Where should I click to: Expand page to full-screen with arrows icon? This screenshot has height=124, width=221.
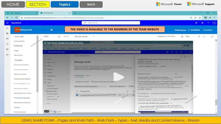(212, 36)
